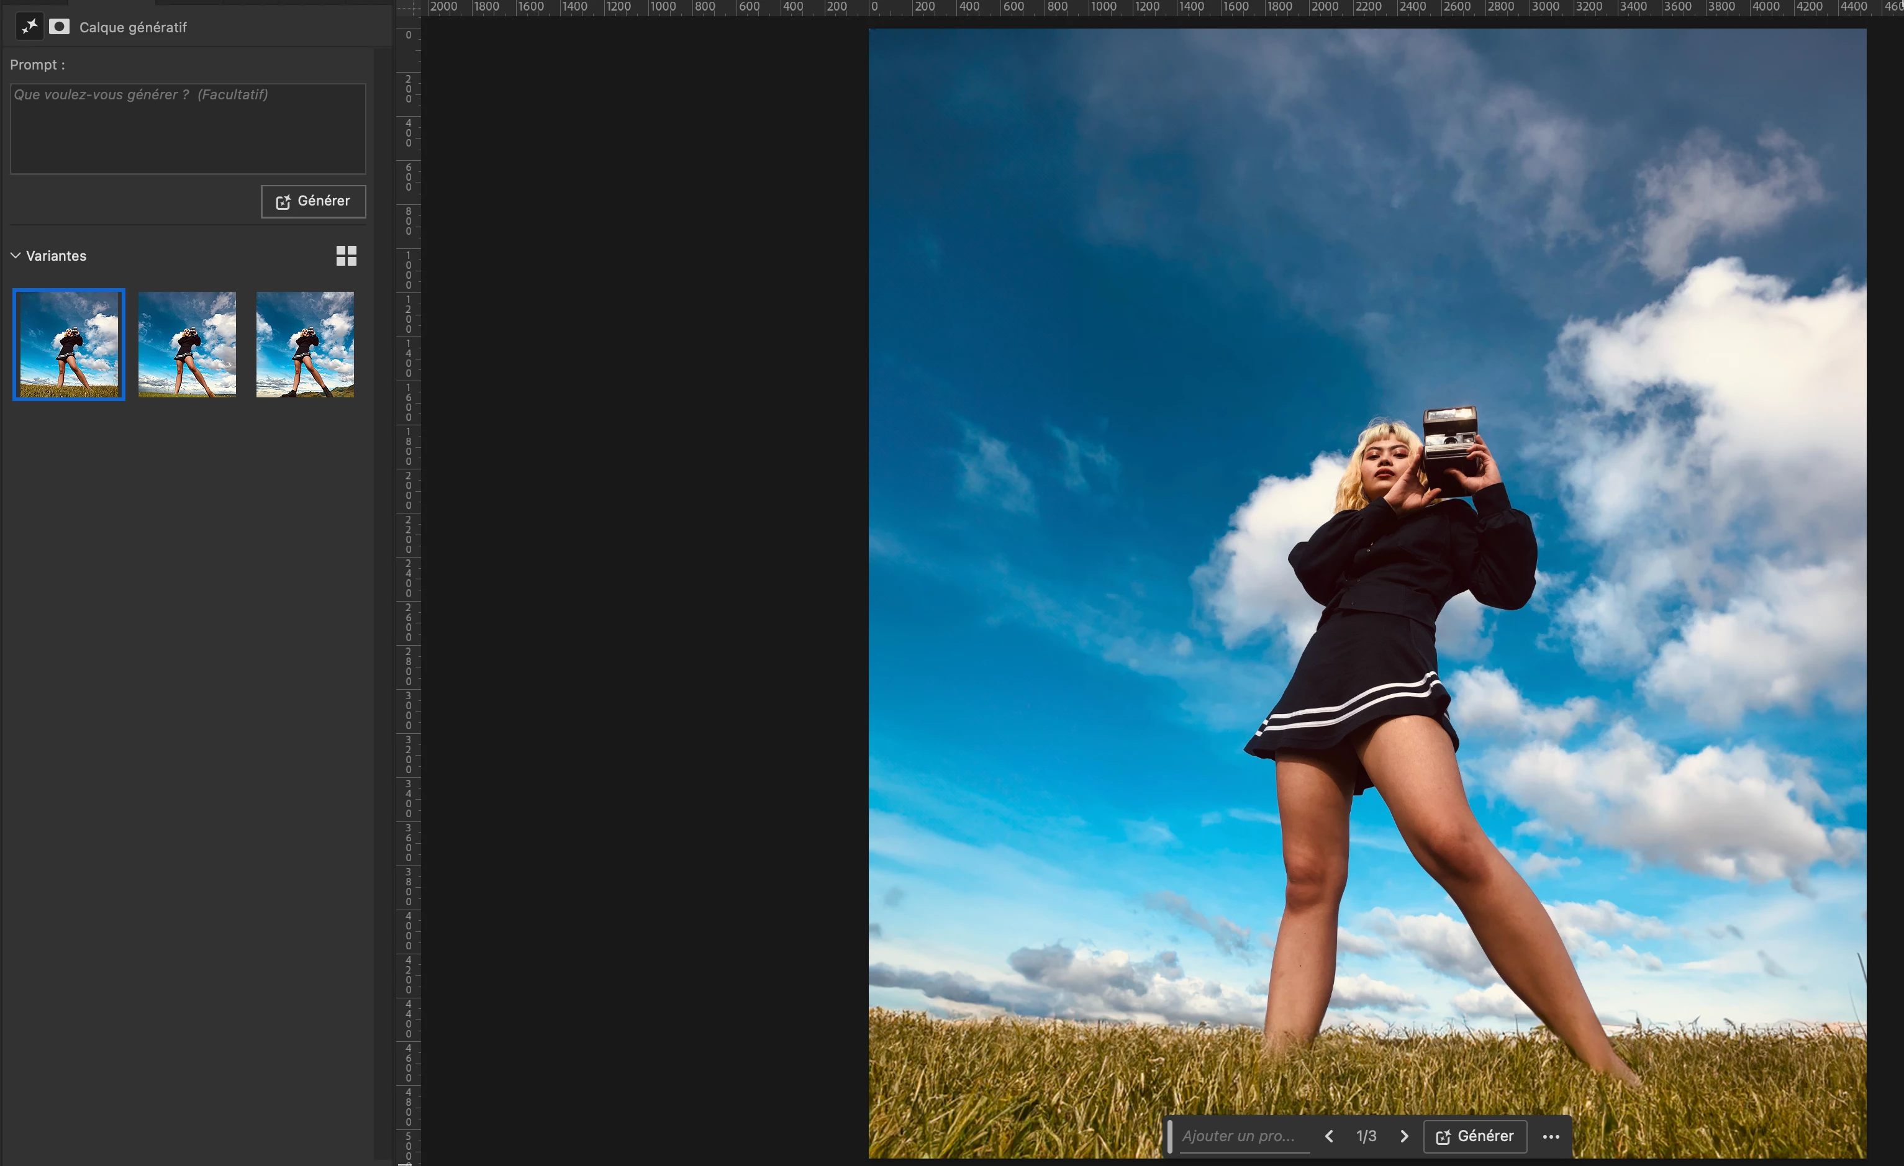The height and width of the screenshot is (1166, 1904).
Task: Open the three-dot more options menu
Action: pyautogui.click(x=1551, y=1137)
